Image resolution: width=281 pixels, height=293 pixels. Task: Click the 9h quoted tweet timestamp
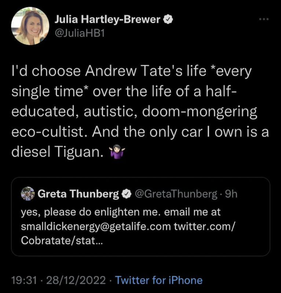click(x=231, y=194)
